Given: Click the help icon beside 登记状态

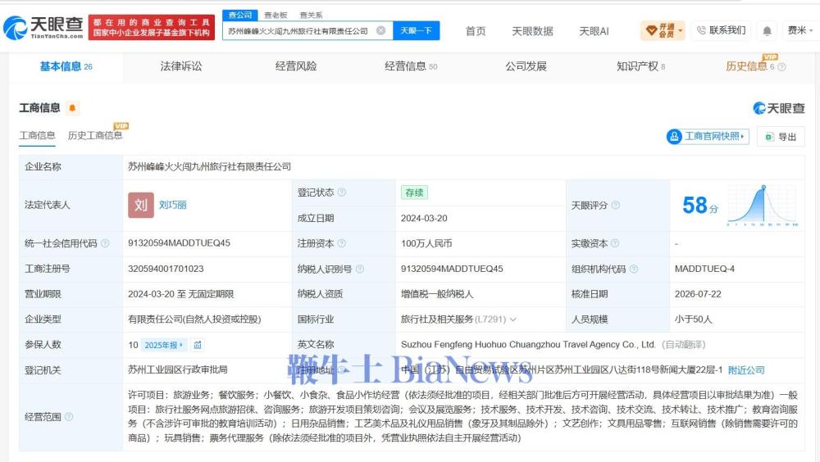Looking at the screenshot, I should [x=341, y=192].
